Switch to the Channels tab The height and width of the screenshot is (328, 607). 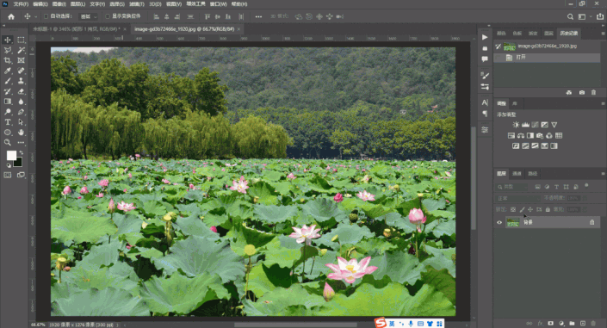pyautogui.click(x=517, y=174)
